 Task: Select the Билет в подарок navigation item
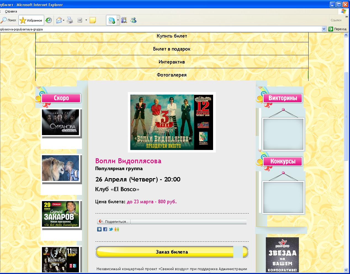172,49
